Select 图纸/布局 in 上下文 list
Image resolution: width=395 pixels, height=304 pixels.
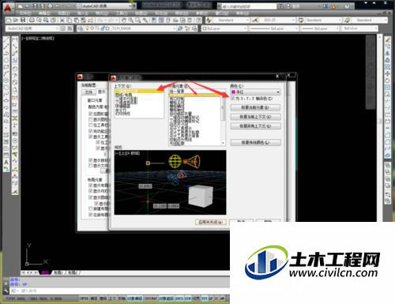[x=123, y=95]
